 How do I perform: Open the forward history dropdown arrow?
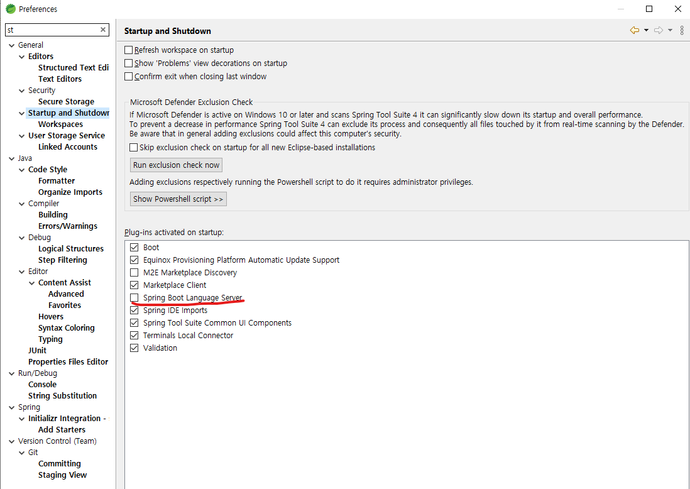click(x=670, y=30)
